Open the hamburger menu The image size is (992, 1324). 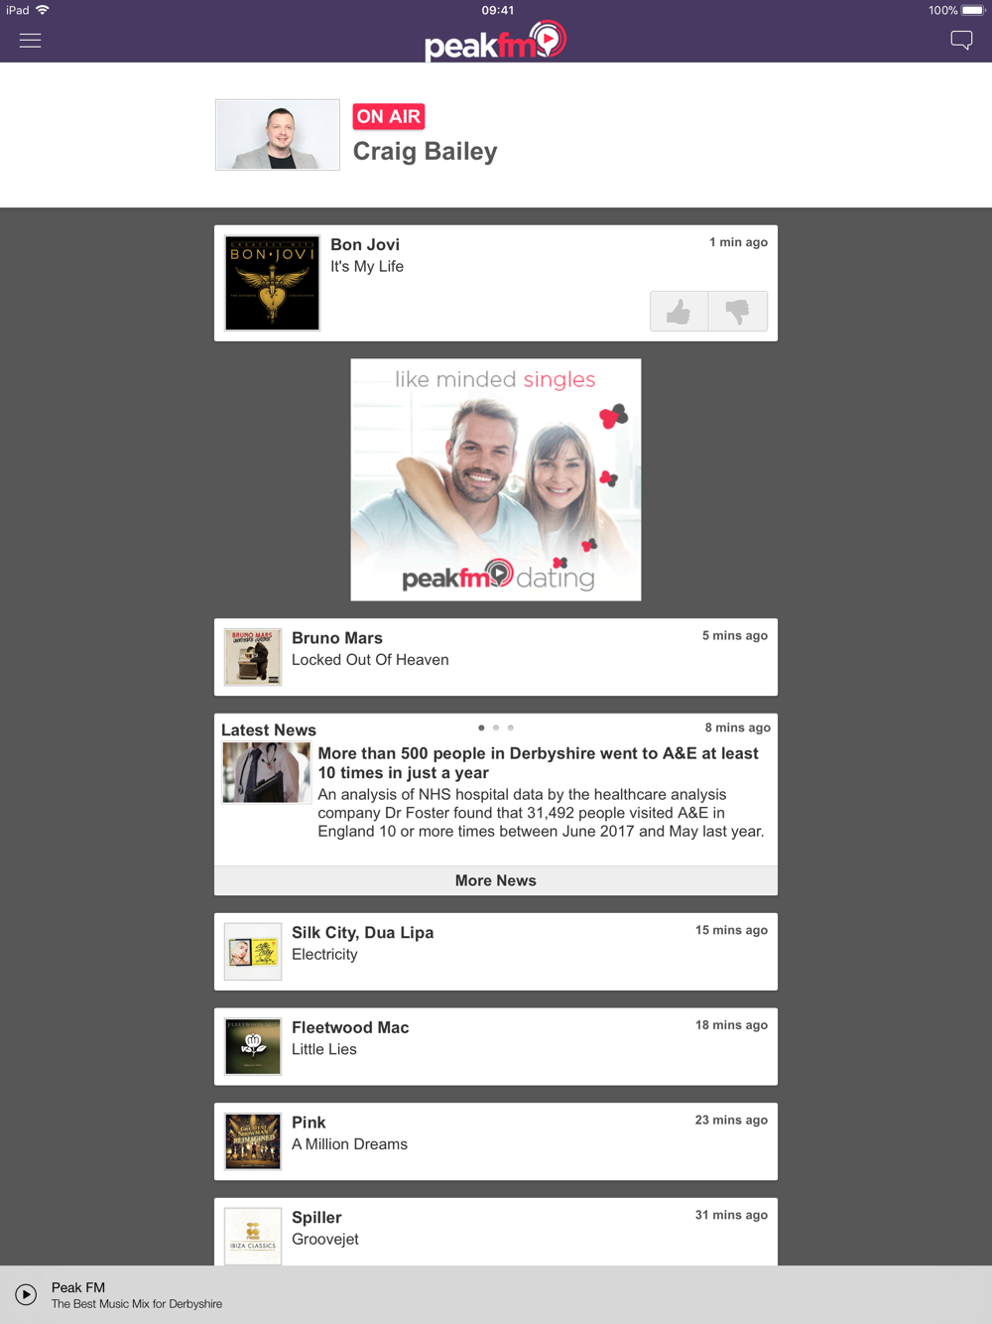(x=30, y=41)
